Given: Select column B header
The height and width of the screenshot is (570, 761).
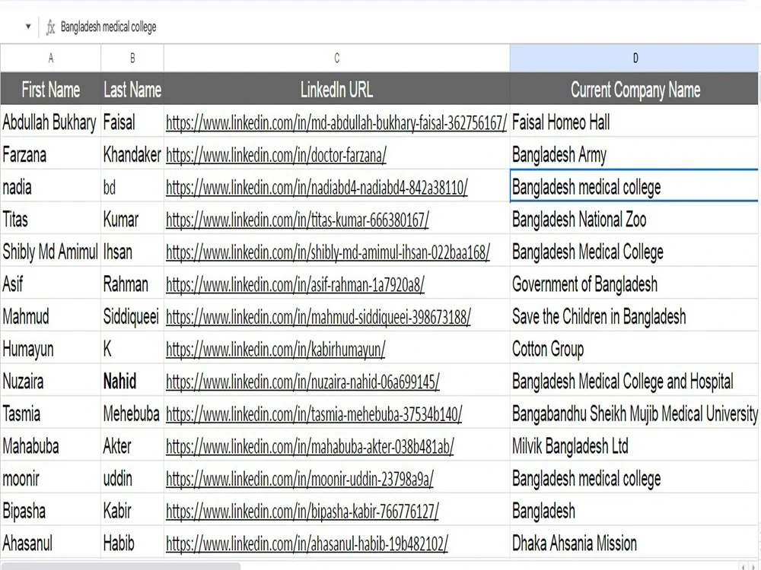Looking at the screenshot, I should 132,59.
